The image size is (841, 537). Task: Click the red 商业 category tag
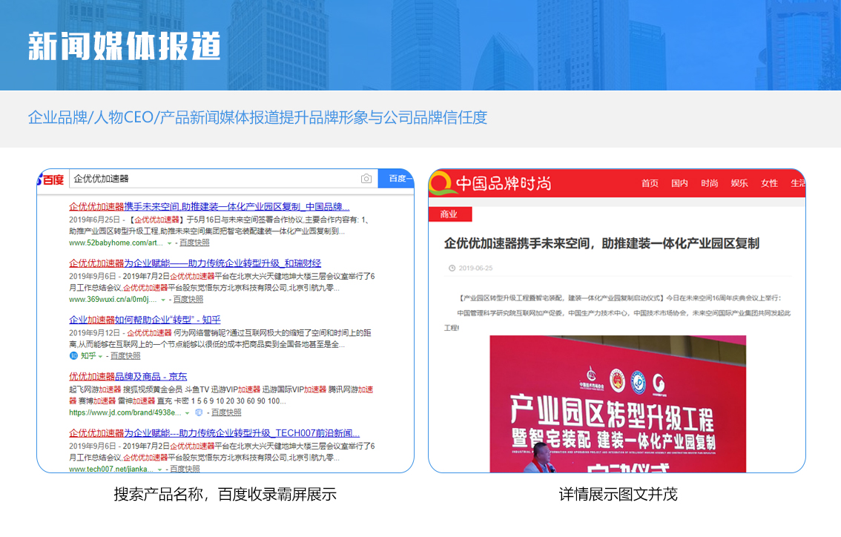point(450,214)
